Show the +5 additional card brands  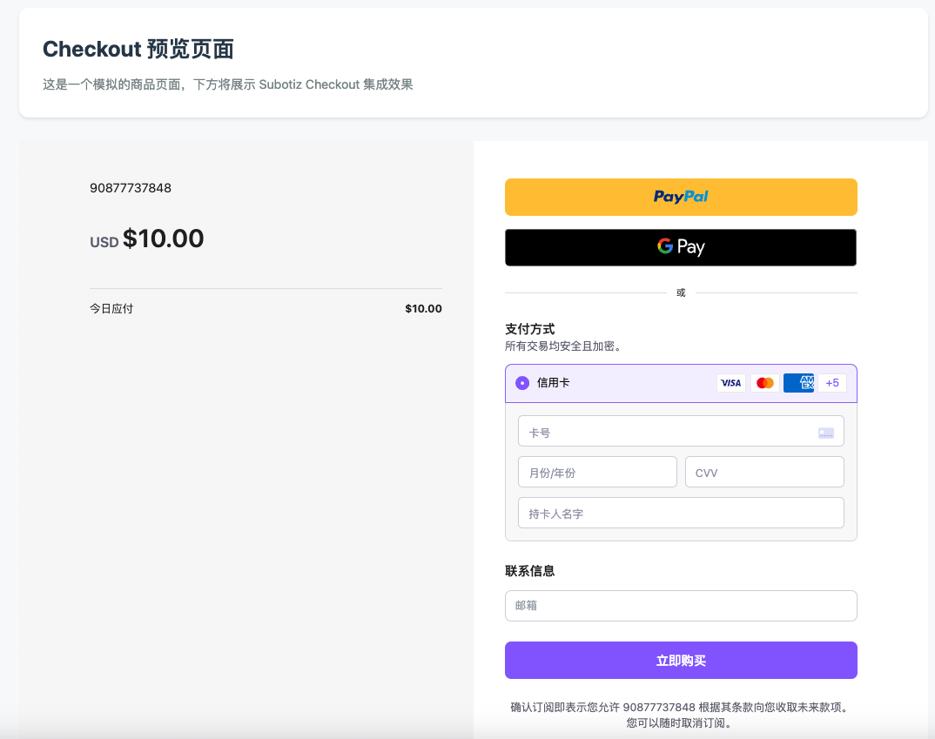(x=831, y=383)
